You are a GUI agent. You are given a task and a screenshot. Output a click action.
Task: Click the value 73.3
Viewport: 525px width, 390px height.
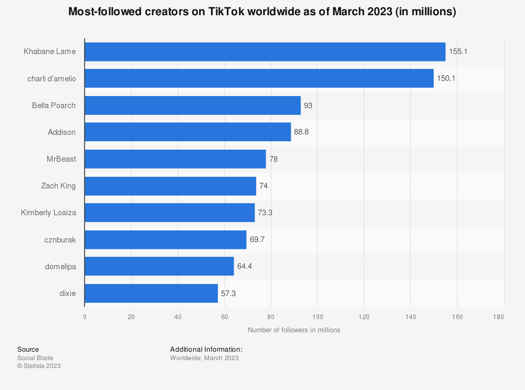pos(265,213)
